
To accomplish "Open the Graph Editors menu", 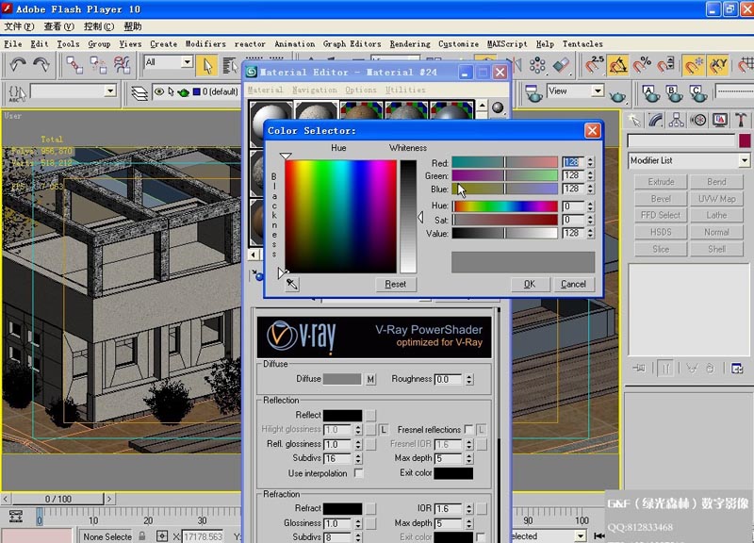I will click(352, 43).
